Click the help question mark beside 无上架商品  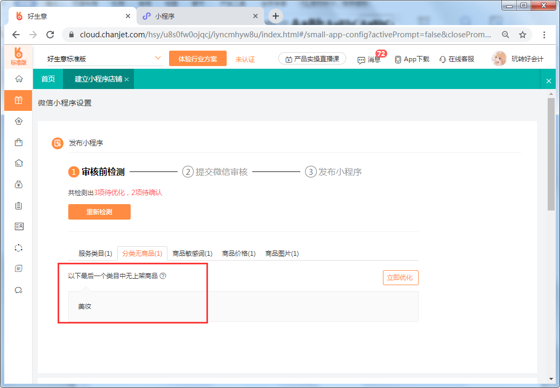click(x=163, y=276)
